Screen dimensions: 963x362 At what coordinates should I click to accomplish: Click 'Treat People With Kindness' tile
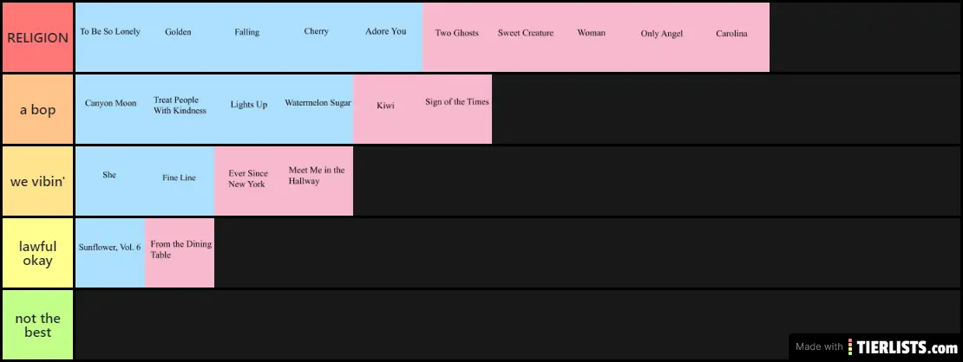point(180,109)
